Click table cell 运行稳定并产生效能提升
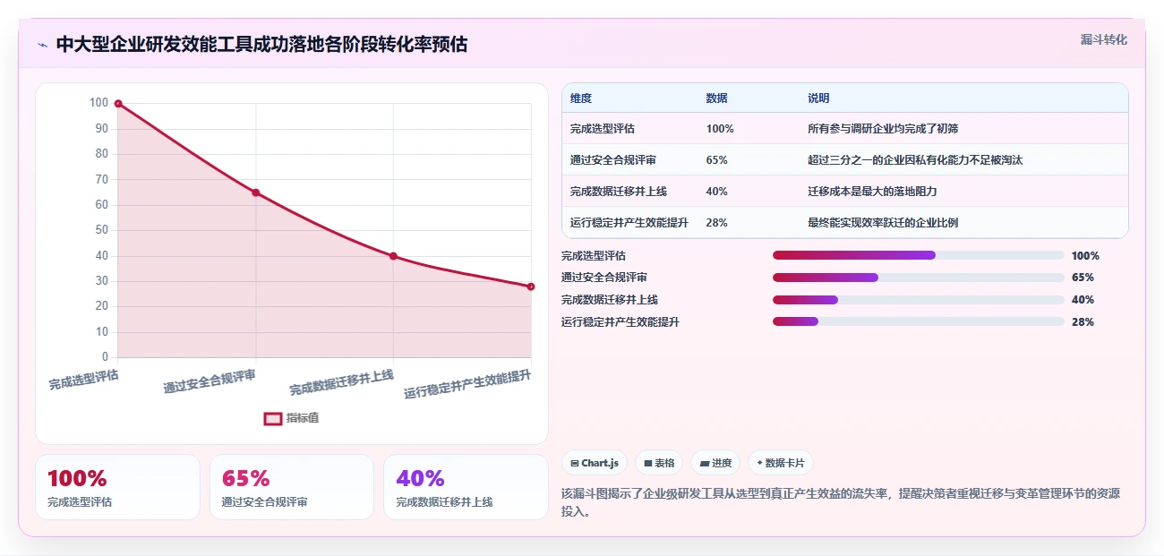 [x=629, y=223]
